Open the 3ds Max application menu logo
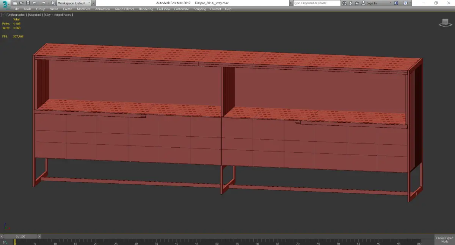This screenshot has height=245, width=455. pyautogui.click(x=5, y=5)
